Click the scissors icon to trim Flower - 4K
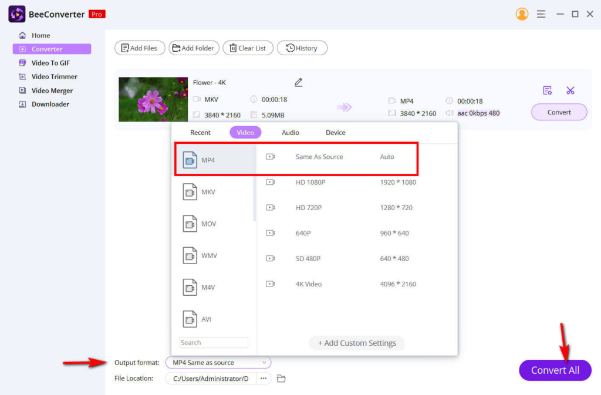Screen dimensions: 601x395 [x=570, y=90]
